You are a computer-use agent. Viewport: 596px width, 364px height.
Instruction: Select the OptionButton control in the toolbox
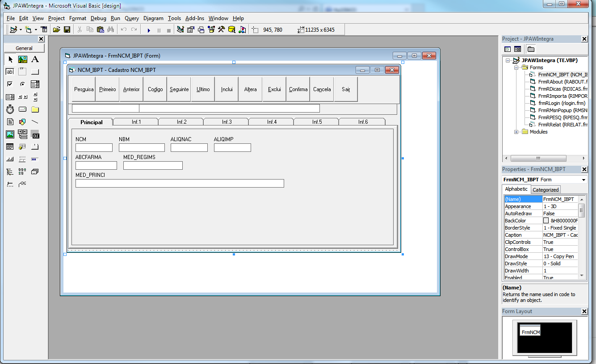(22, 84)
